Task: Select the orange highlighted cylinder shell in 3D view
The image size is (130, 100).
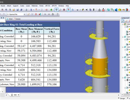Action: (x=99, y=67)
